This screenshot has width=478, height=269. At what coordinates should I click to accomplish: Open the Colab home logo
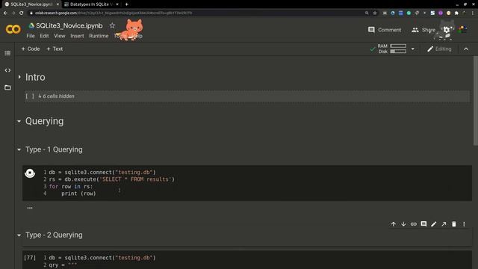pyautogui.click(x=13, y=29)
